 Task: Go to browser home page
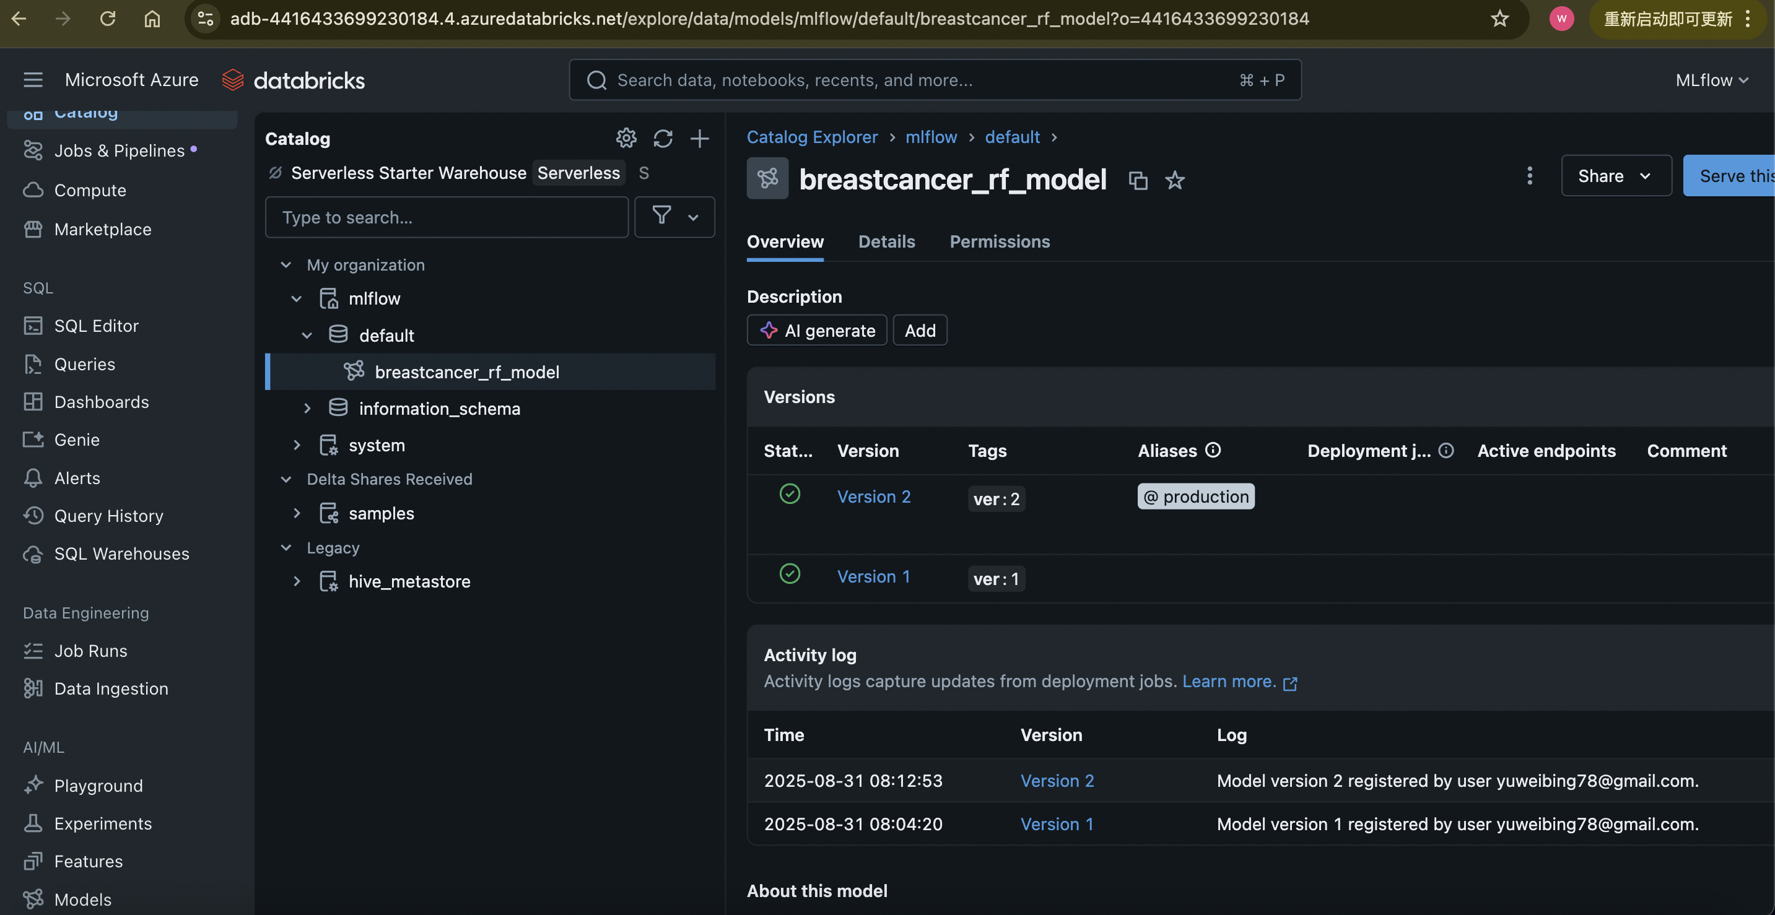pyautogui.click(x=152, y=19)
